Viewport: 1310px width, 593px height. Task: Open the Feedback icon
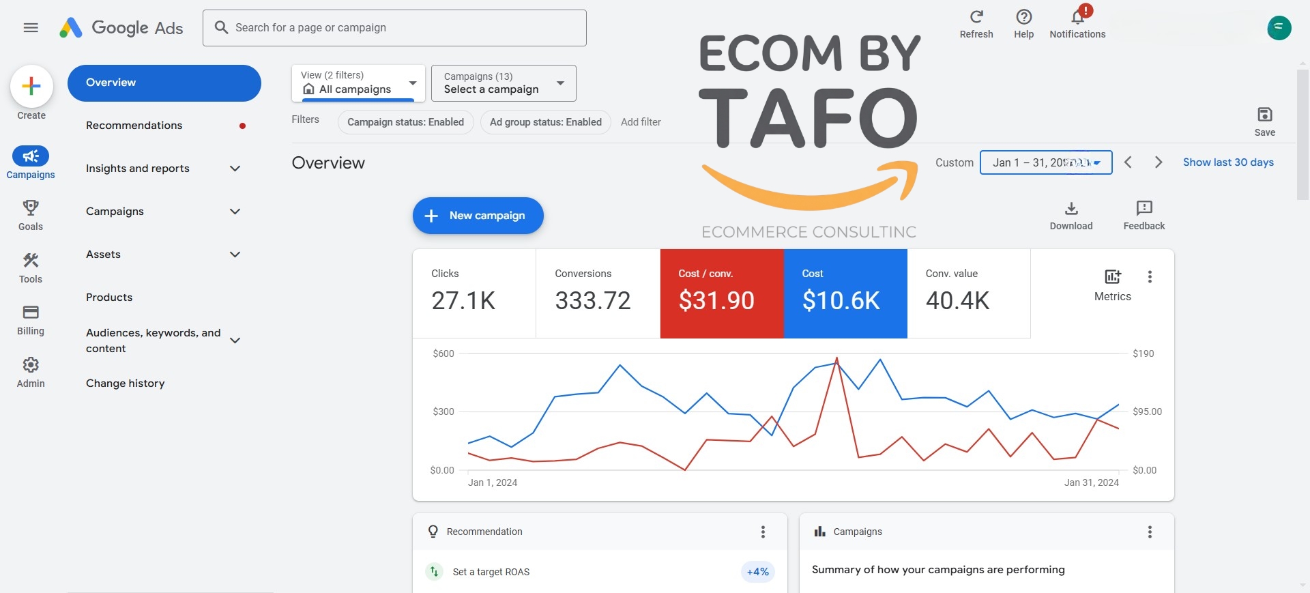pyautogui.click(x=1144, y=209)
